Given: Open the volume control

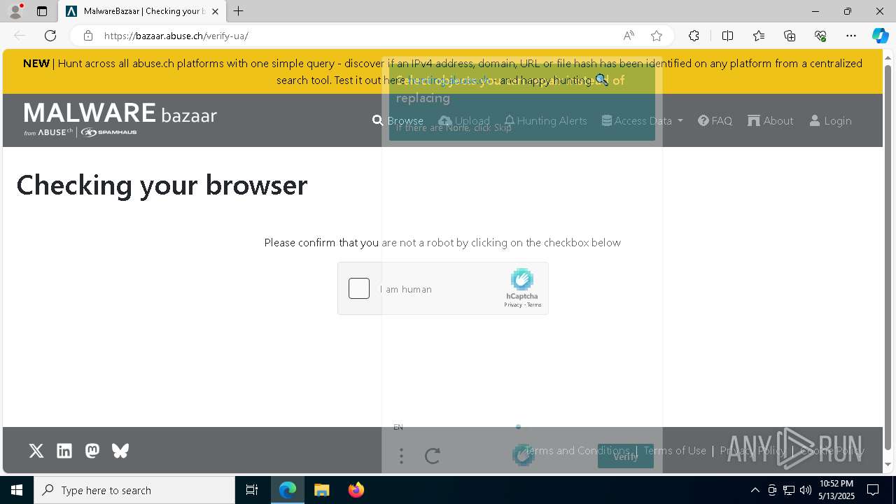Looking at the screenshot, I should pyautogui.click(x=806, y=490).
